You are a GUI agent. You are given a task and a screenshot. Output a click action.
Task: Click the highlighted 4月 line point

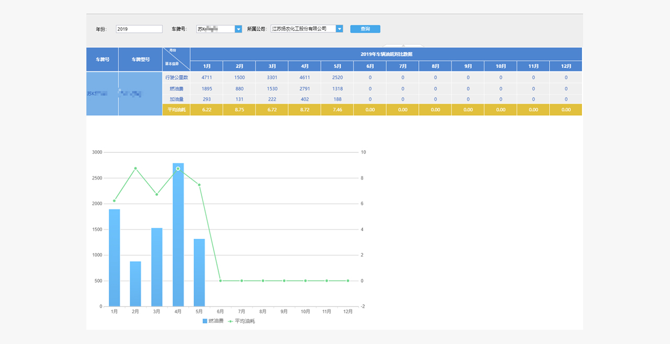178,169
